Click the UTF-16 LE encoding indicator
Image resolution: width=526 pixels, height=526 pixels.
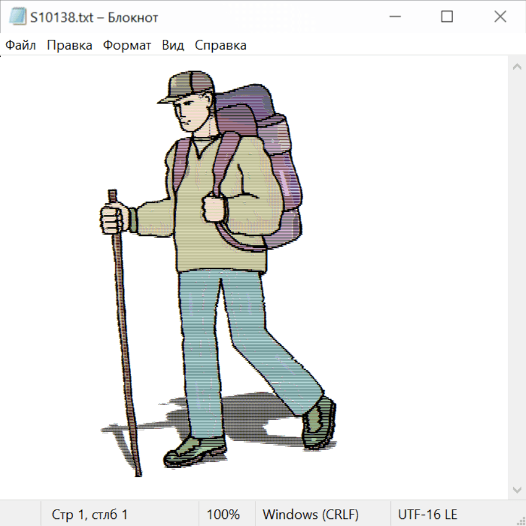(427, 514)
